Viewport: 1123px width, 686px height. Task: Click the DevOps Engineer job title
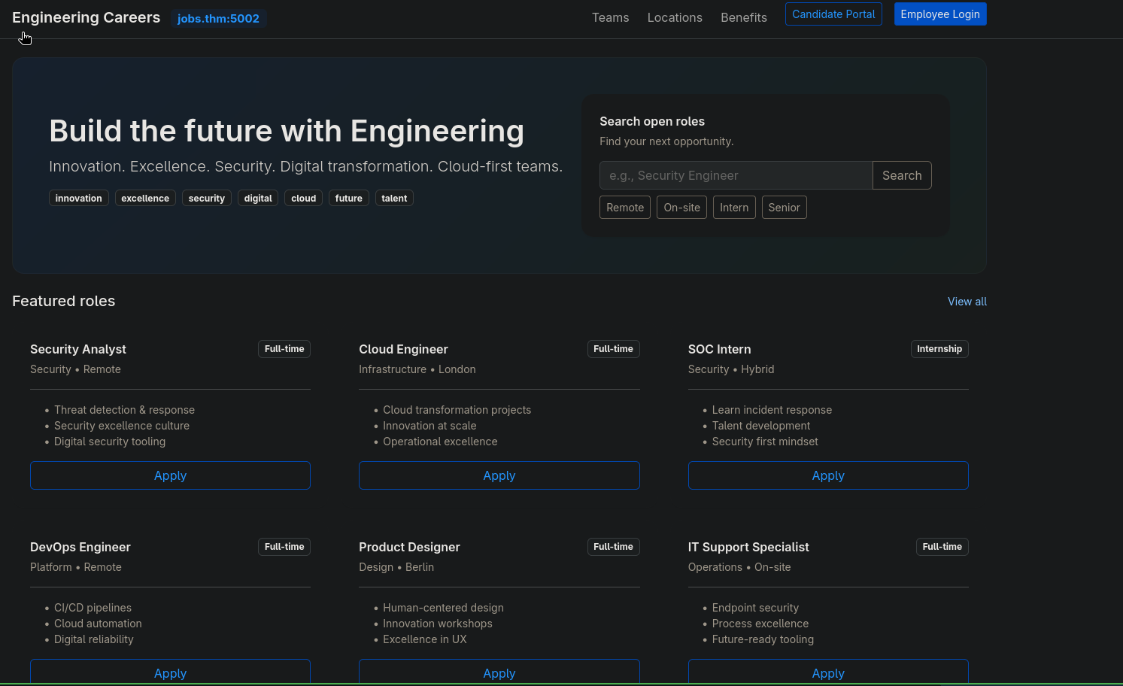point(80,547)
